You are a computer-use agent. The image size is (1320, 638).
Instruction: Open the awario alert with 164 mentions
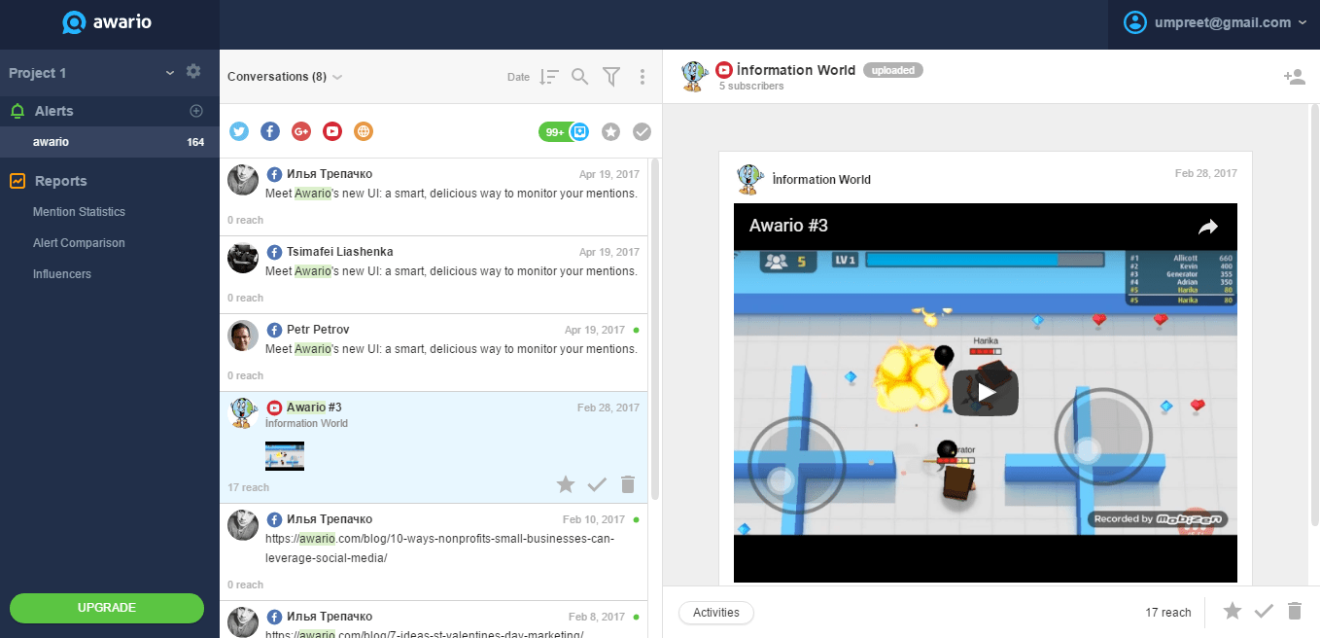[x=109, y=142]
